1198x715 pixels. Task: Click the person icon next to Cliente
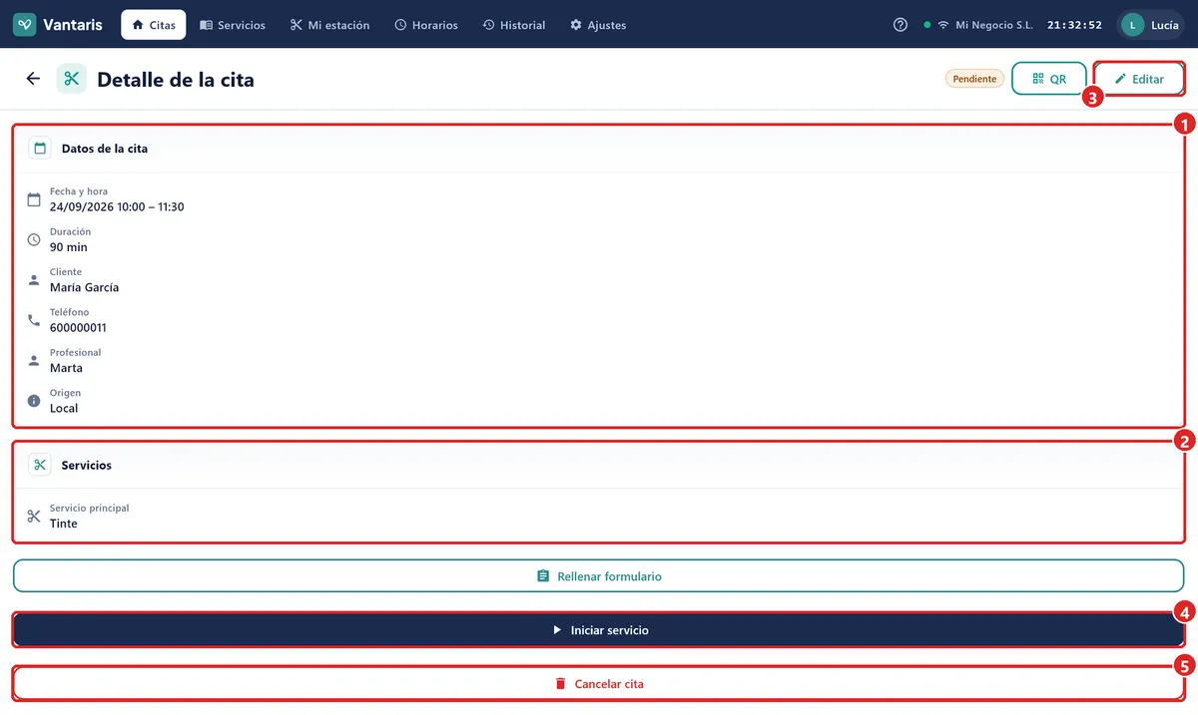point(34,280)
